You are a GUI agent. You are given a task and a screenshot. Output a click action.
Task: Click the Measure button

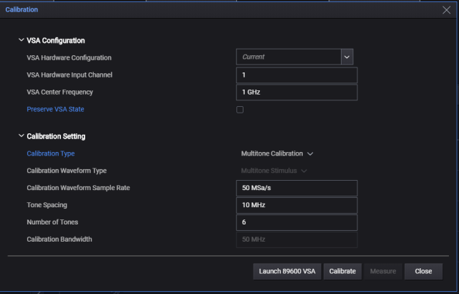383,272
